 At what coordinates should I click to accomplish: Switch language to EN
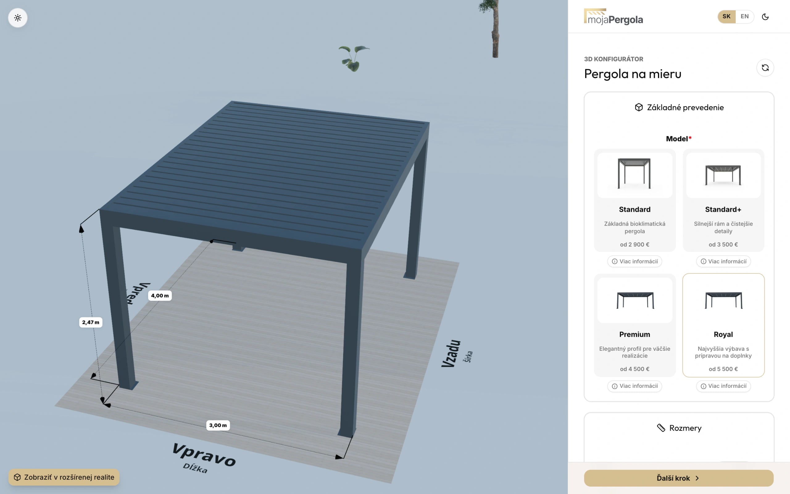point(745,16)
